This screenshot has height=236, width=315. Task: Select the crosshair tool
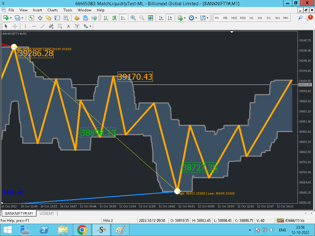(x=15, y=26)
